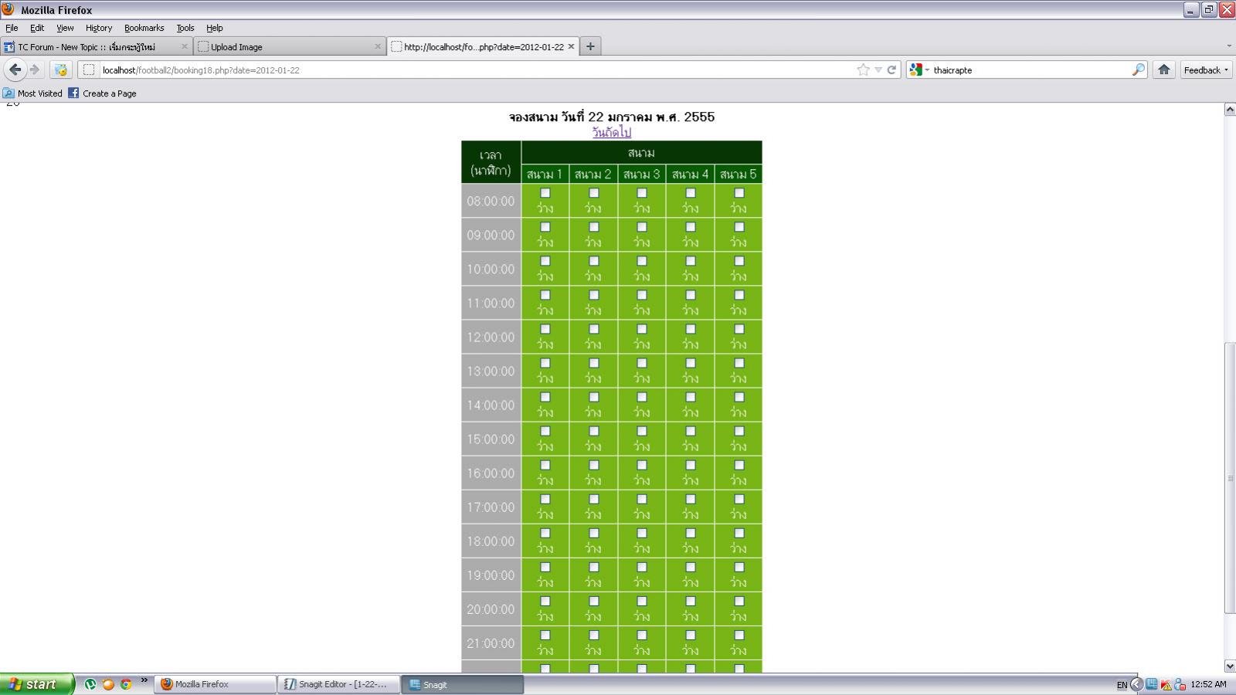The width and height of the screenshot is (1236, 695).
Task: Click the browser Back arrow button
Action: (x=15, y=69)
